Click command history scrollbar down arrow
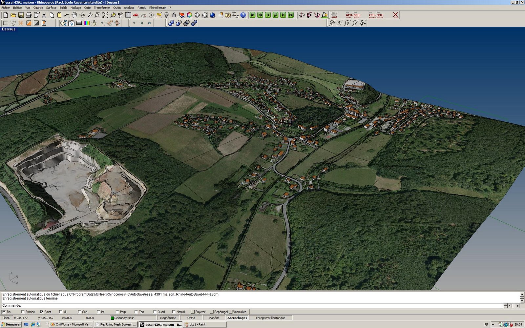The height and width of the screenshot is (328, 525). pos(522,300)
